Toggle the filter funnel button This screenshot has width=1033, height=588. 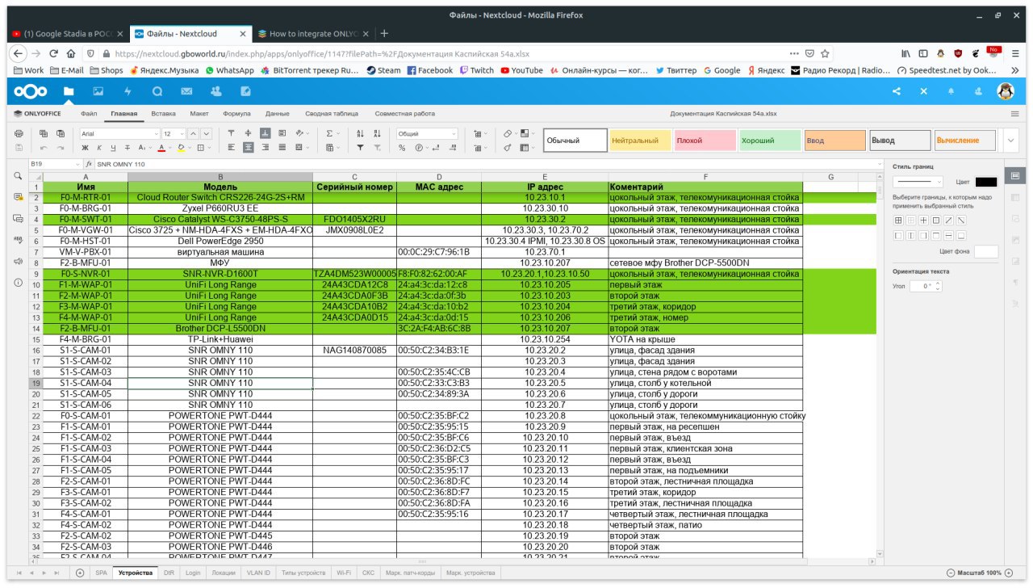[360, 148]
